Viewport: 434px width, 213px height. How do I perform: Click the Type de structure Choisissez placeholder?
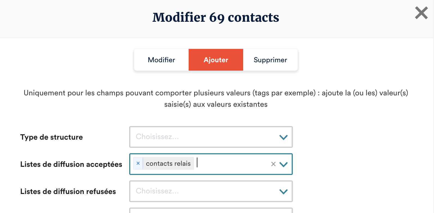(157, 137)
